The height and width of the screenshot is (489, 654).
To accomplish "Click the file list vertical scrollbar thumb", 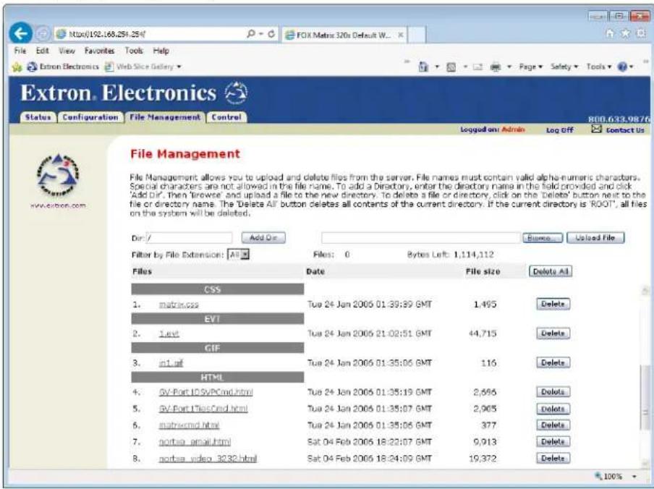I will (x=645, y=396).
